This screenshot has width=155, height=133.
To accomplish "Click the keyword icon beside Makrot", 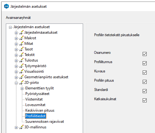I will (21, 38).
